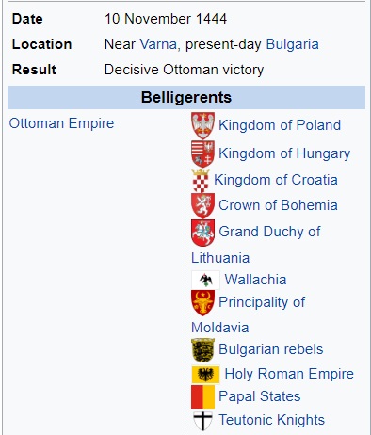Follow the Holy Roman Empire link
This screenshot has width=371, height=435.
(x=289, y=374)
